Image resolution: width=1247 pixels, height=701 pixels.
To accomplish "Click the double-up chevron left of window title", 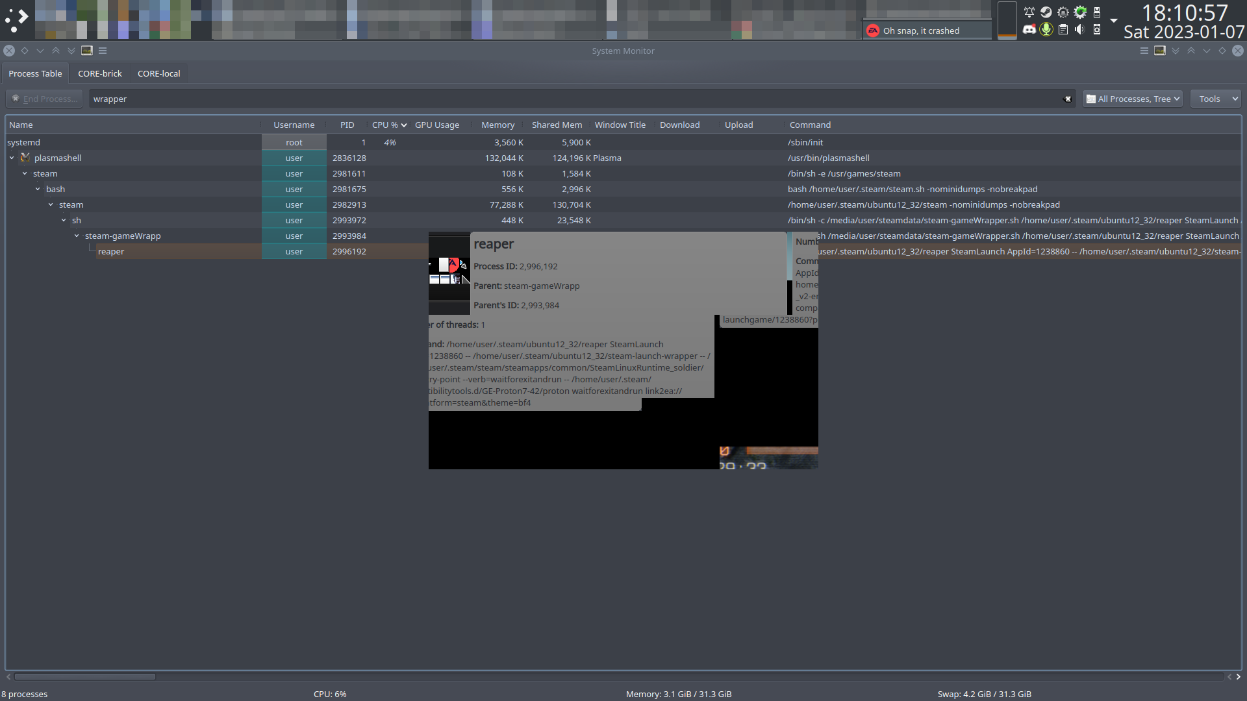I will (56, 51).
